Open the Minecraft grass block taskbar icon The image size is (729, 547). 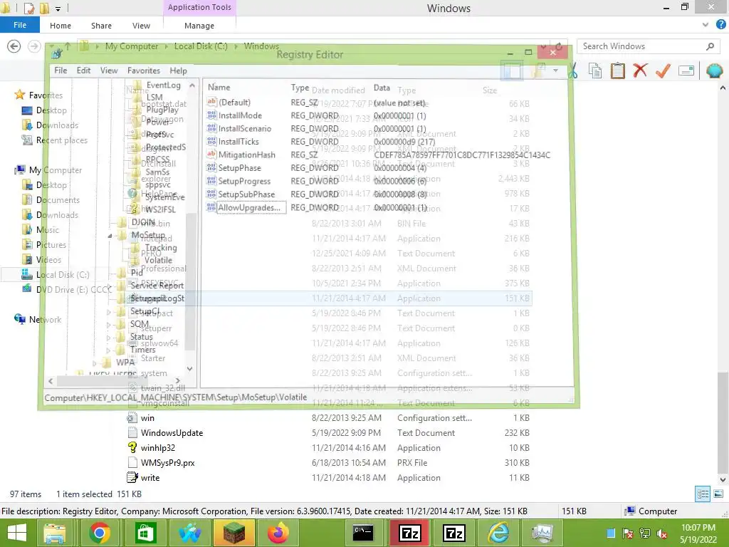pos(234,533)
